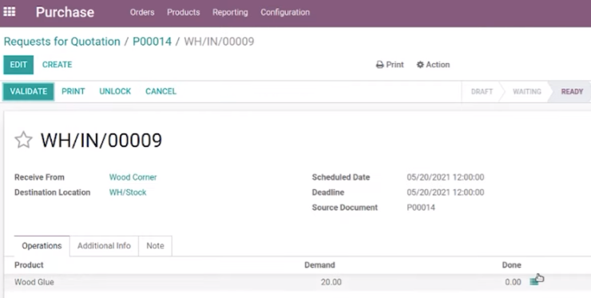Image resolution: width=591 pixels, height=298 pixels.
Task: Click the Print printer icon
Action: point(380,65)
